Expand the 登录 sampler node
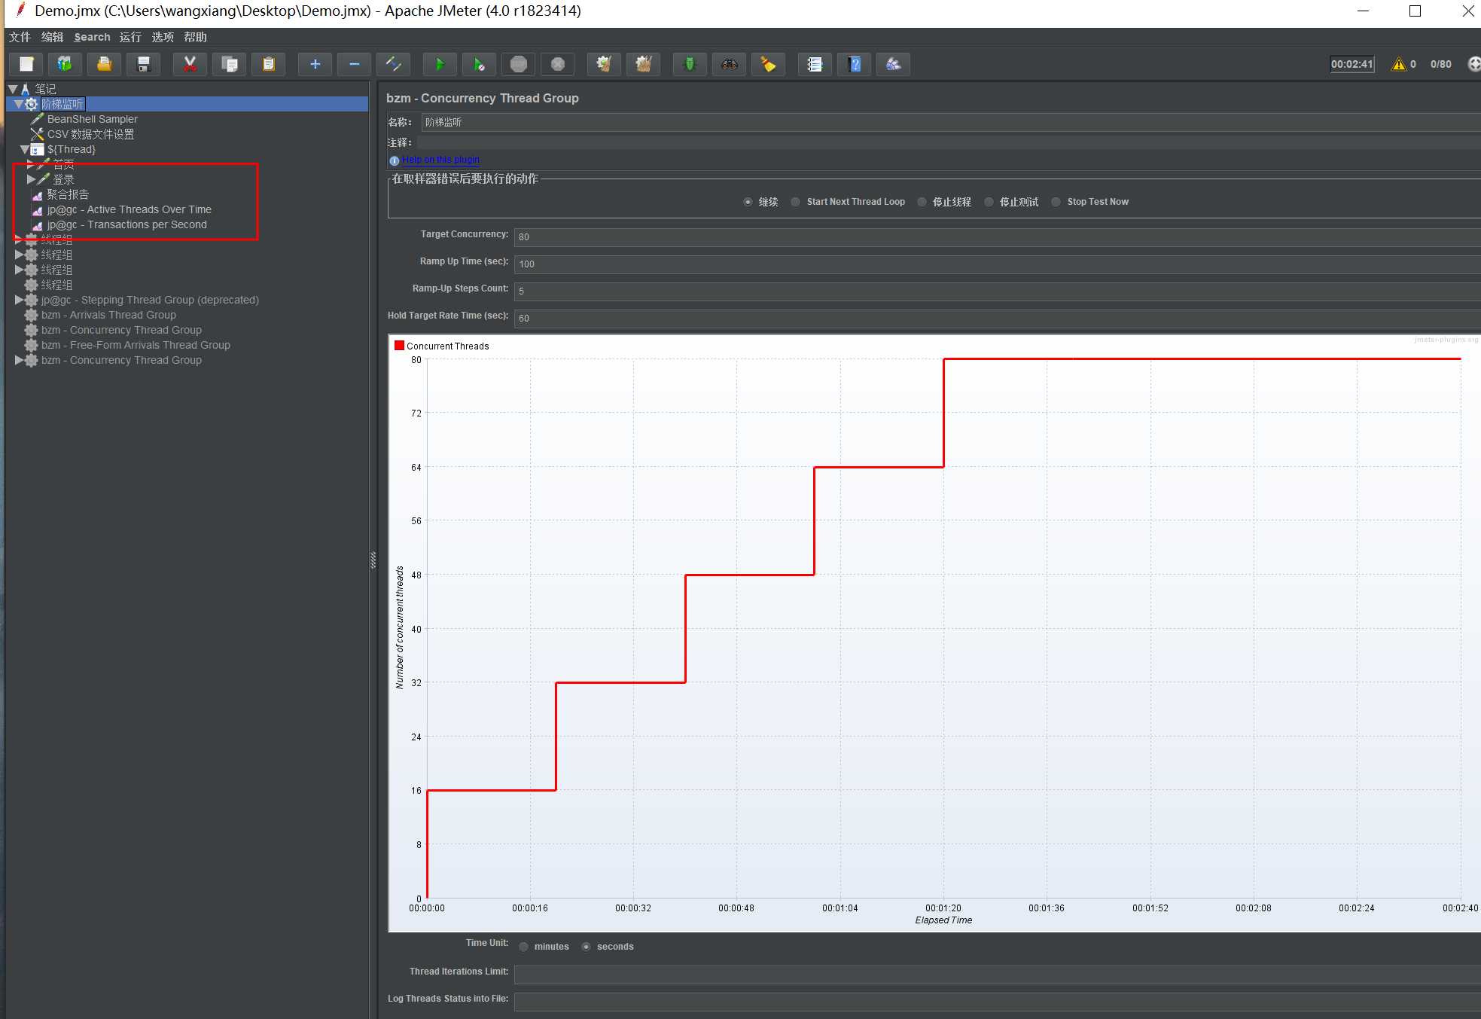This screenshot has width=1481, height=1019. [x=31, y=179]
